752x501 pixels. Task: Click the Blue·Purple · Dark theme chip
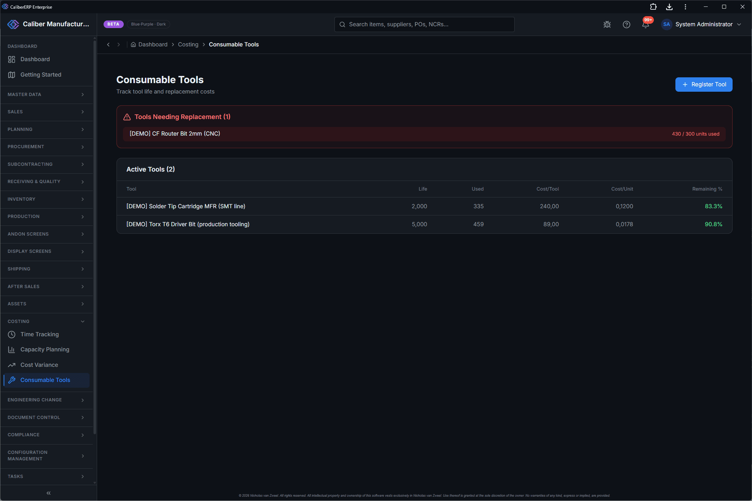tap(148, 24)
